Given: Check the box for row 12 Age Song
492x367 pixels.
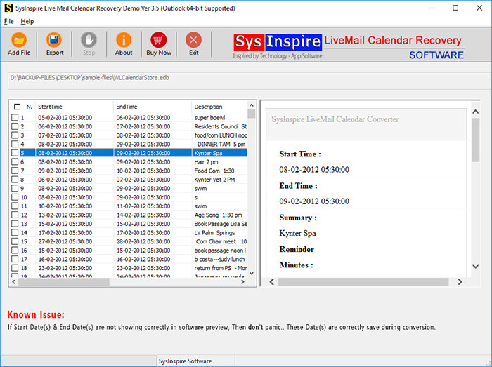Looking at the screenshot, I should (x=15, y=215).
